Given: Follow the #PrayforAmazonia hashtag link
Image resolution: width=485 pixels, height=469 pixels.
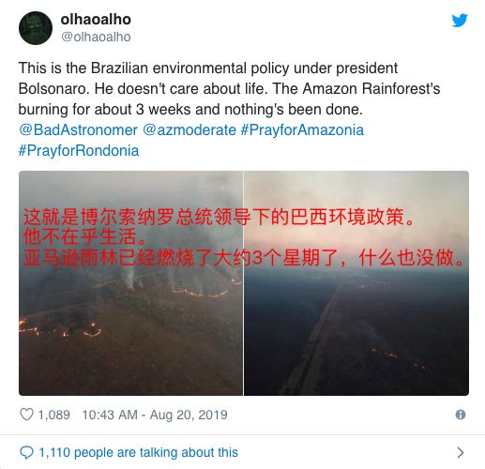Looking at the screenshot, I should (x=302, y=130).
